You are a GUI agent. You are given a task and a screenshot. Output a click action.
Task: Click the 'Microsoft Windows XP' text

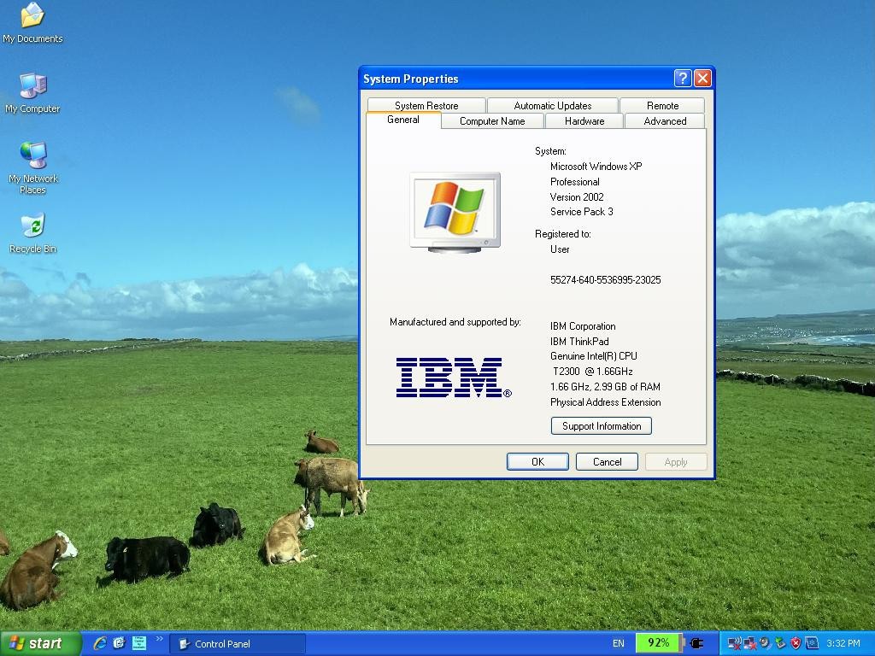pyautogui.click(x=596, y=167)
